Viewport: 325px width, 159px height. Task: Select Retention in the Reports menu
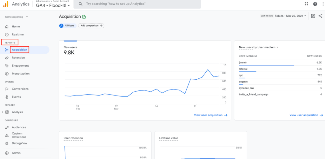[18, 58]
